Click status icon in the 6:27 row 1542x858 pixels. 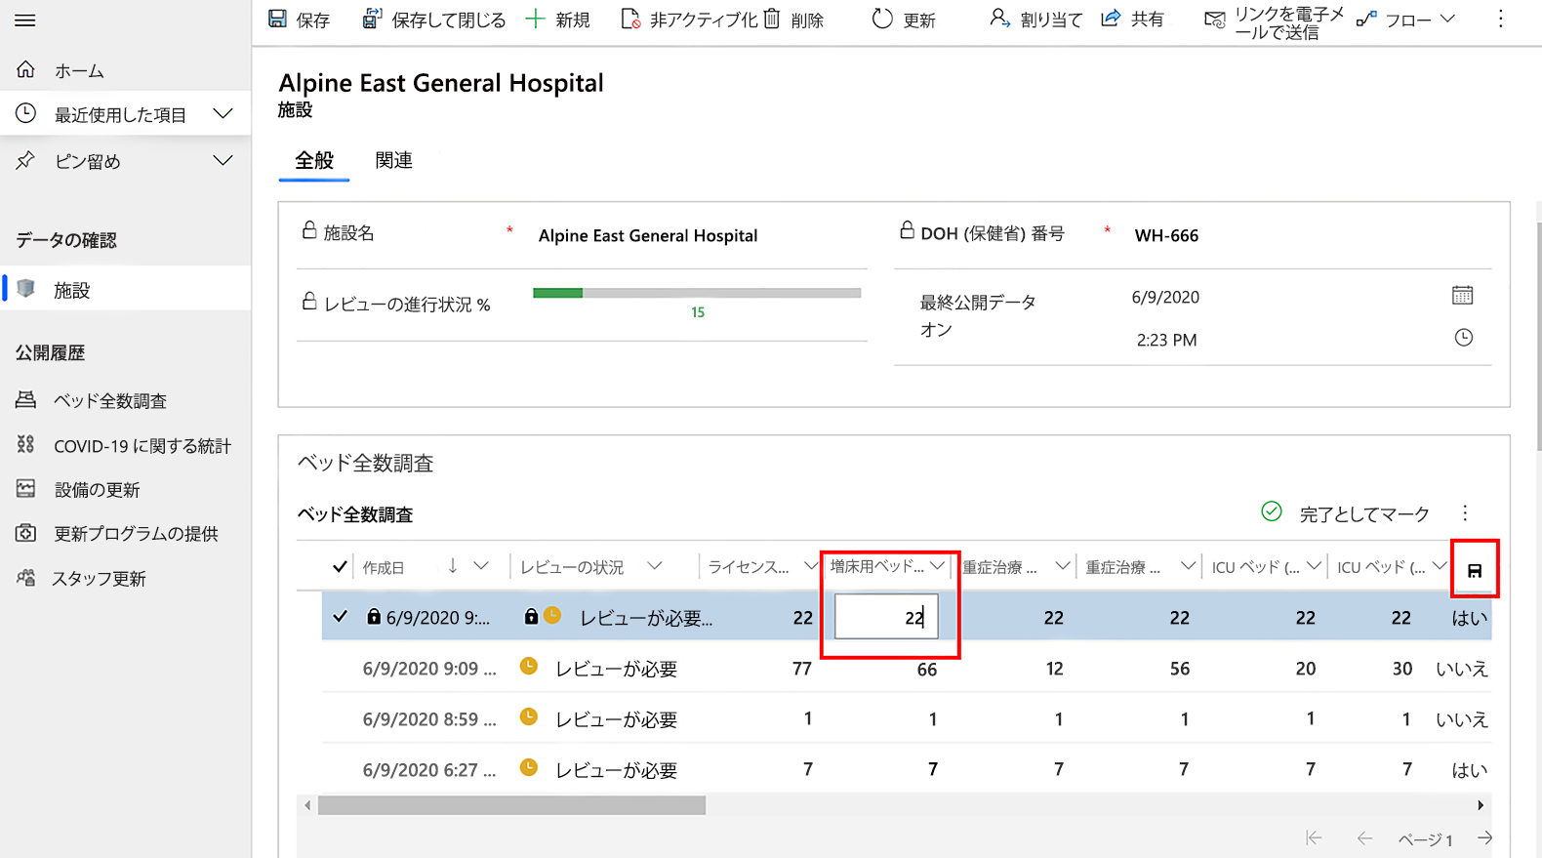pyautogui.click(x=529, y=767)
